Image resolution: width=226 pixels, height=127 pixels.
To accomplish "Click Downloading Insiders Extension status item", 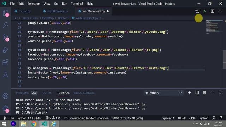I will [103, 118].
